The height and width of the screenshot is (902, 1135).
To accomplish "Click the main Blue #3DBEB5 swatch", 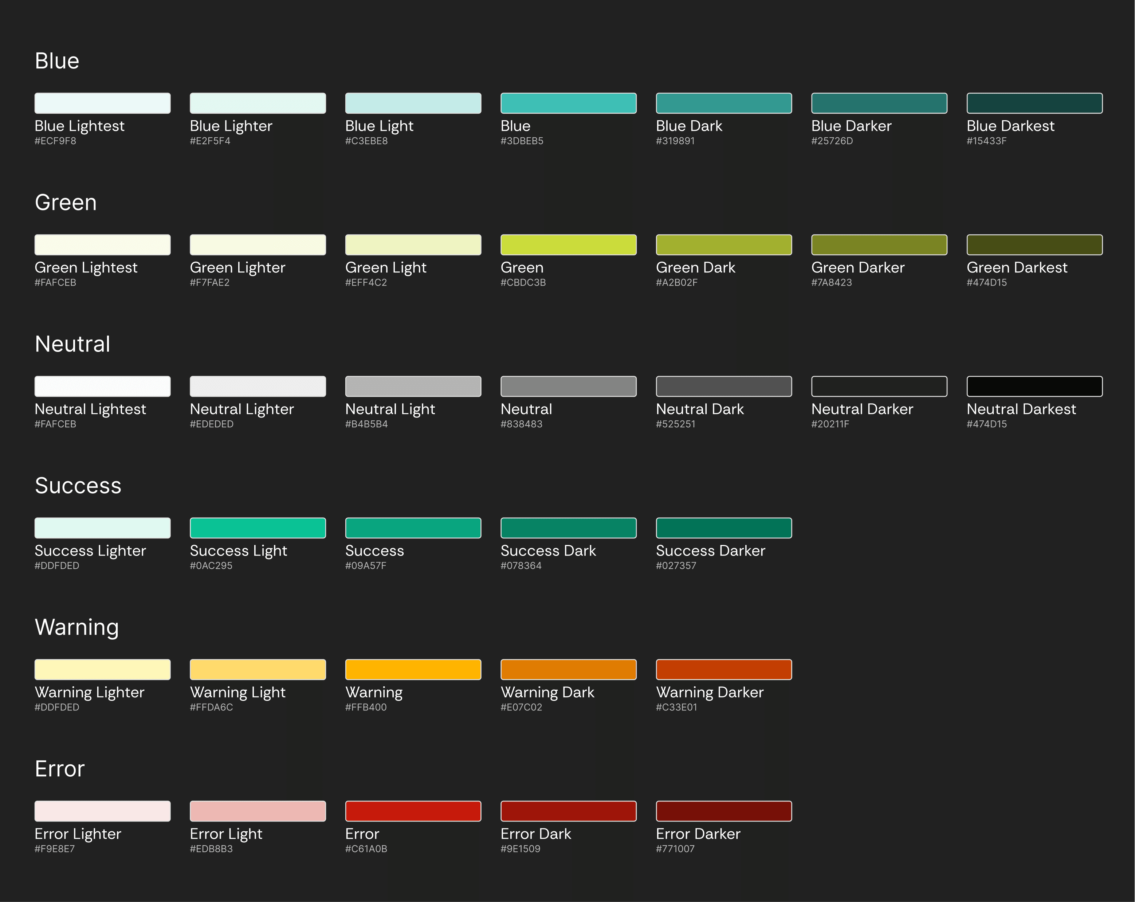I will [x=568, y=103].
